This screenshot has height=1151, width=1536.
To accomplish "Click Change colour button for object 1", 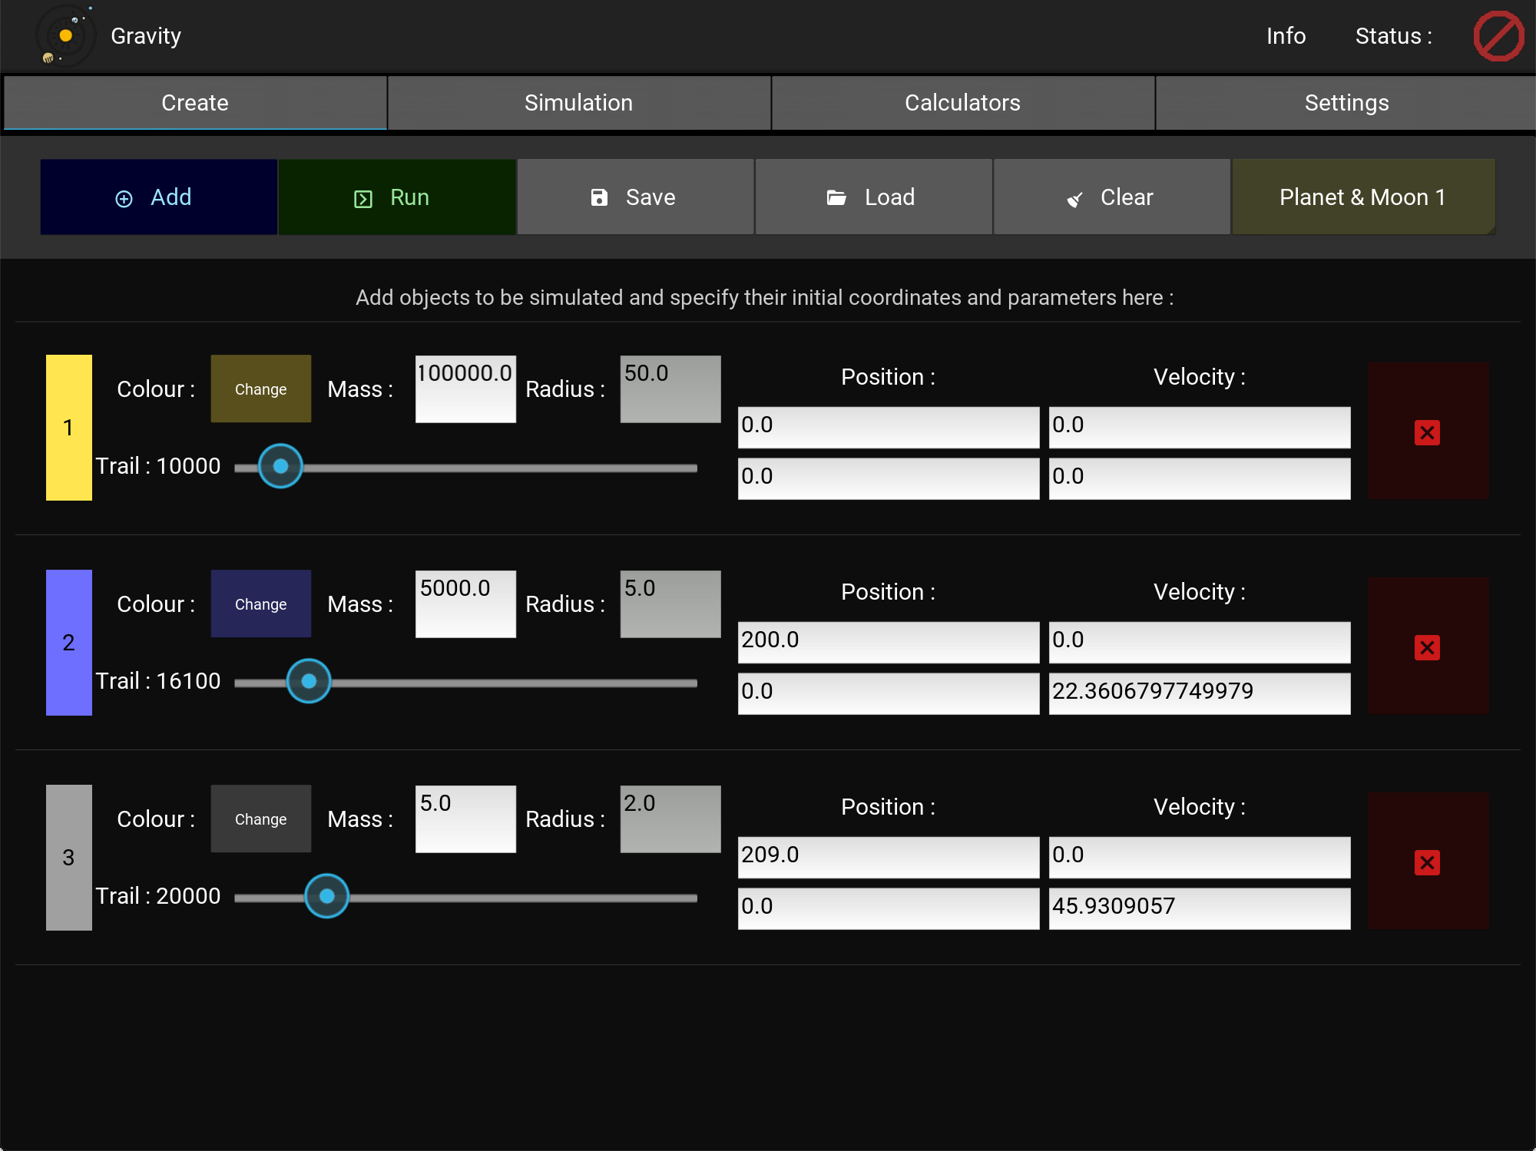I will pyautogui.click(x=260, y=389).
